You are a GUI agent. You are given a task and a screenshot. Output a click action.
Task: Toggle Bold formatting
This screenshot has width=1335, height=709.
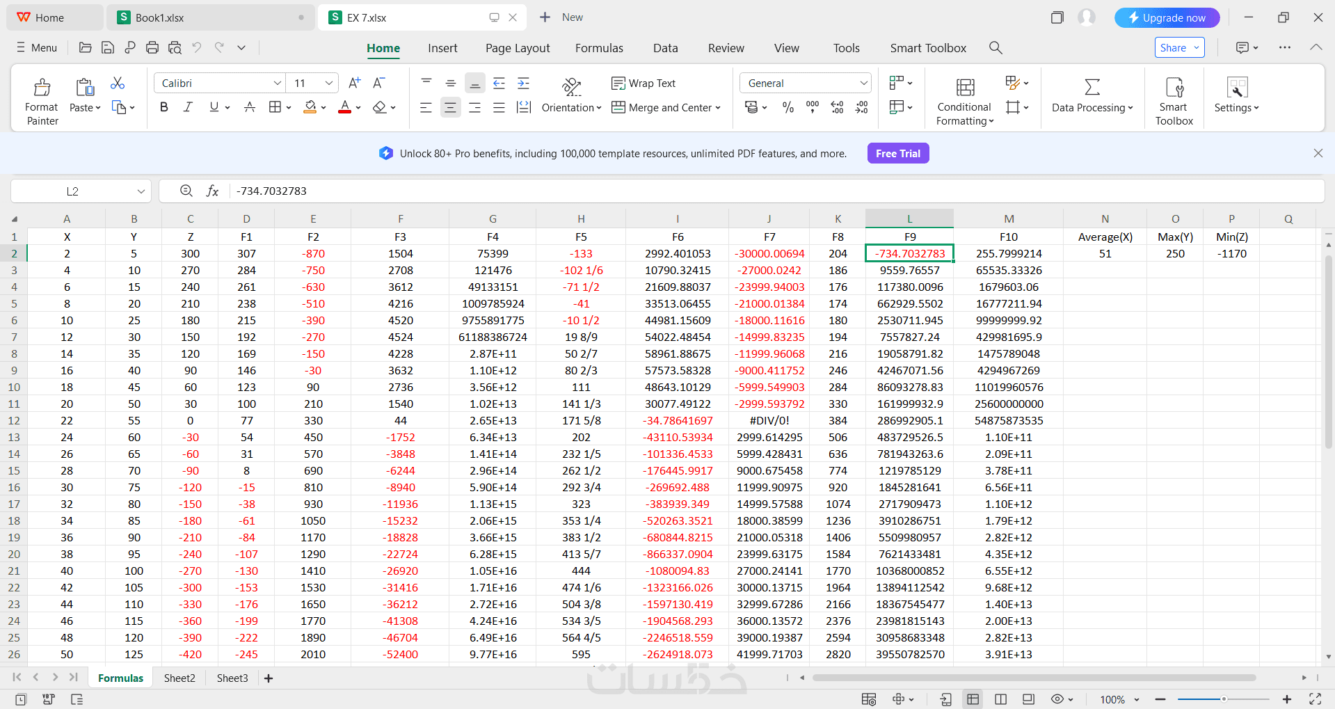[164, 107]
